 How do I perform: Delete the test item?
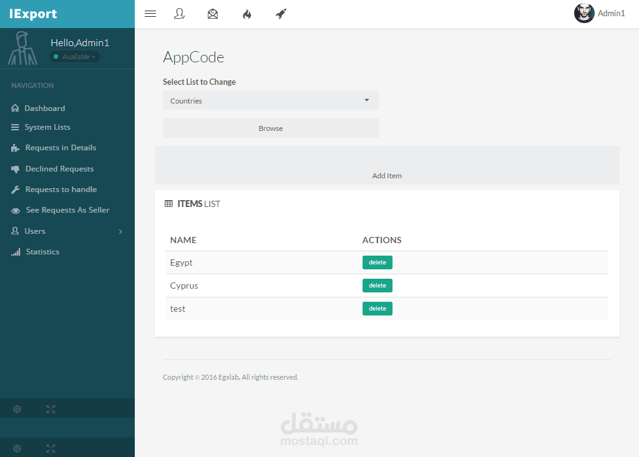(x=378, y=309)
